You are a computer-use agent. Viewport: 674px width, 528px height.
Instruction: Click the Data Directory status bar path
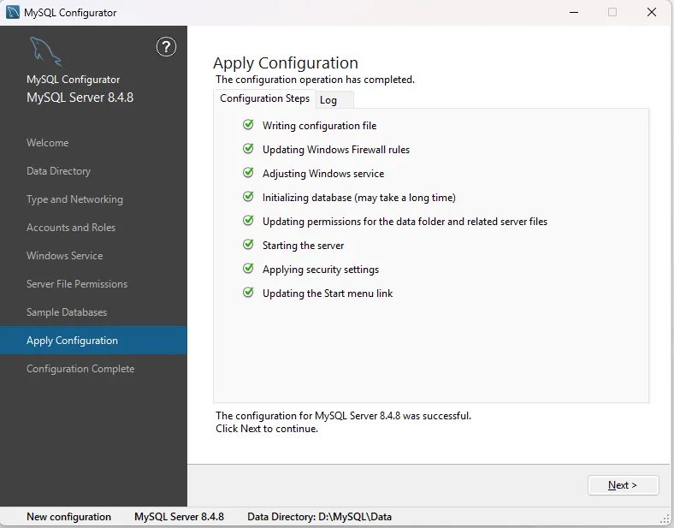(x=319, y=517)
